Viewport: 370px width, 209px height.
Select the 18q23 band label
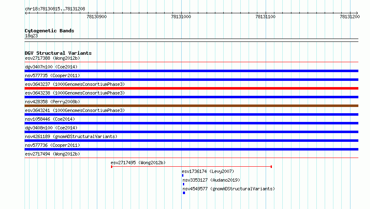click(x=31, y=36)
